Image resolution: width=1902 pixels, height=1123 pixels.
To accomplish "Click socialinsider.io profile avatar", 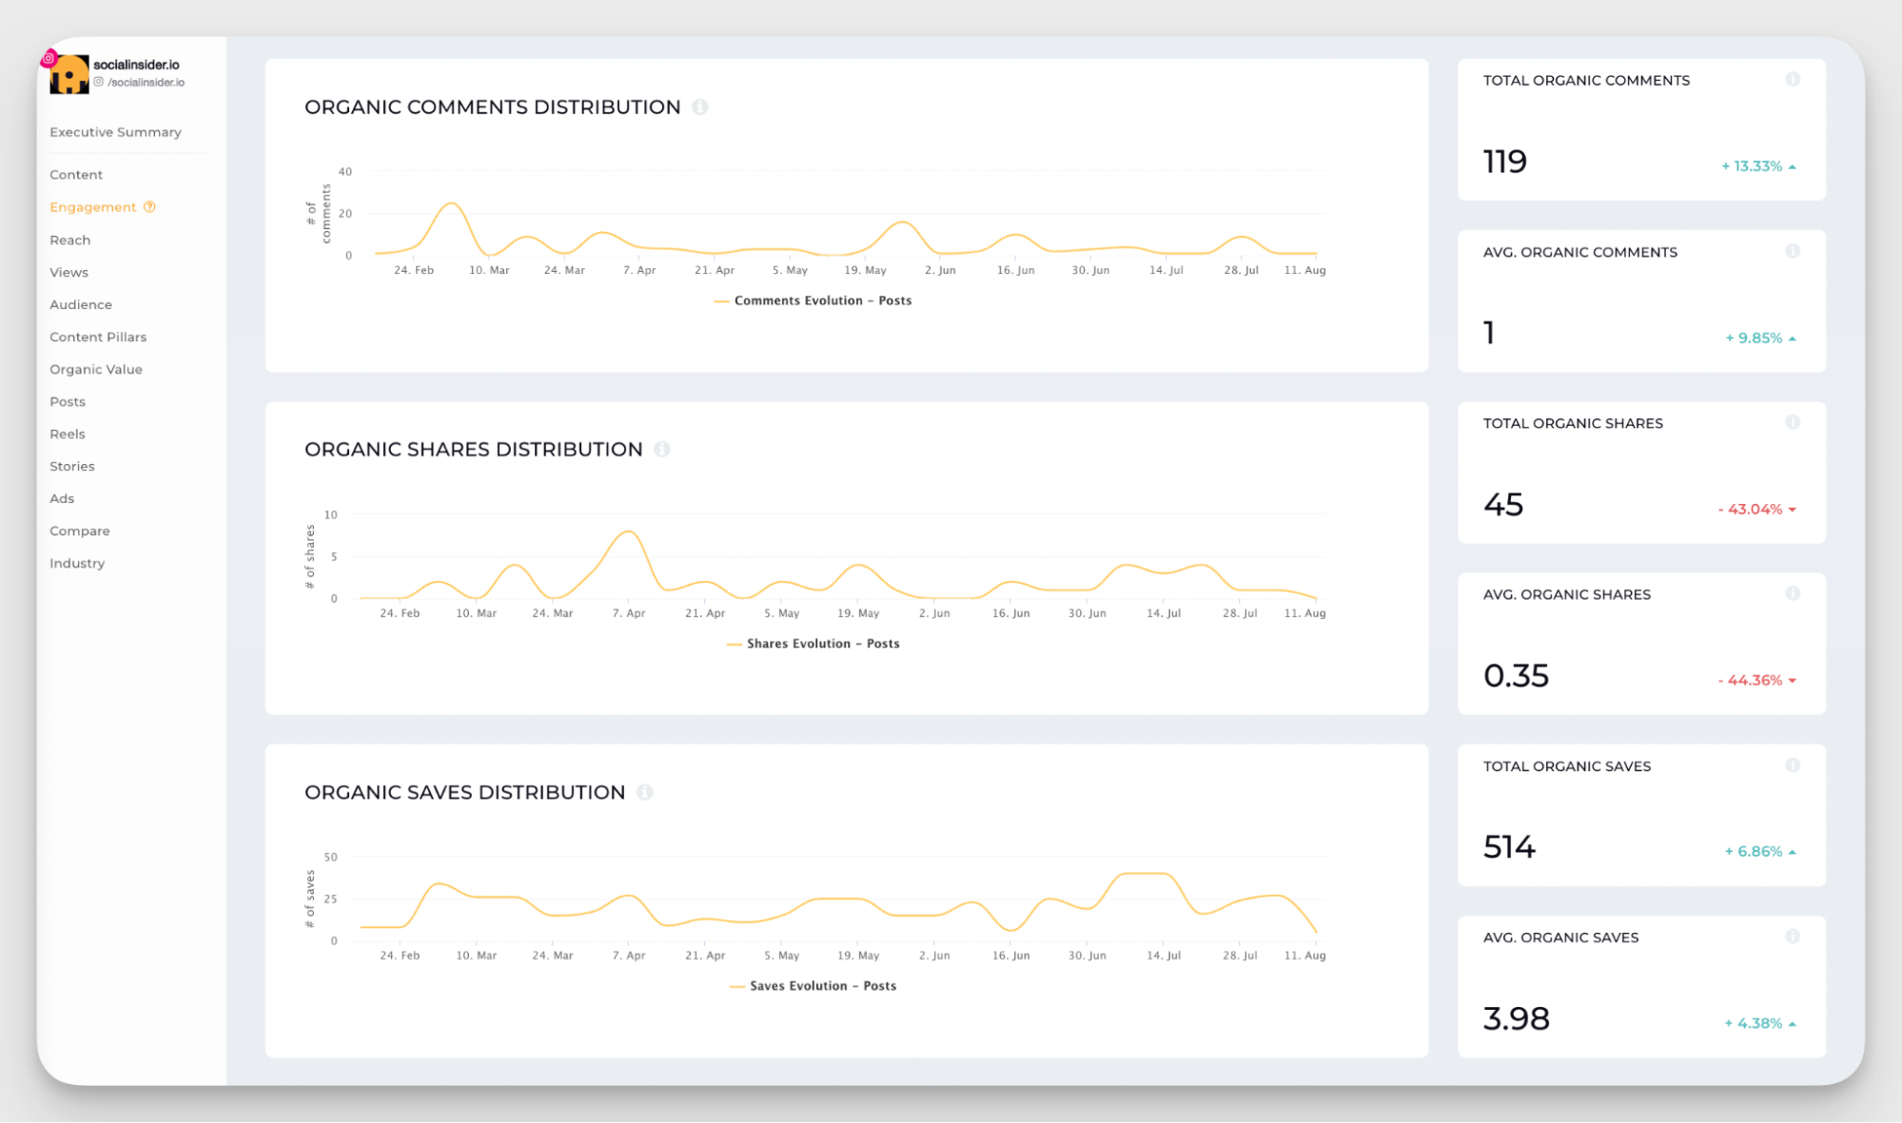I will [x=69, y=74].
